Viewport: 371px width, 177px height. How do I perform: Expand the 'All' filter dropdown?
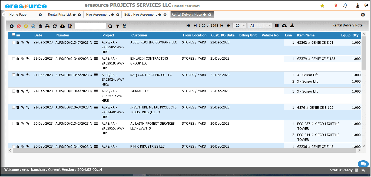[259, 26]
